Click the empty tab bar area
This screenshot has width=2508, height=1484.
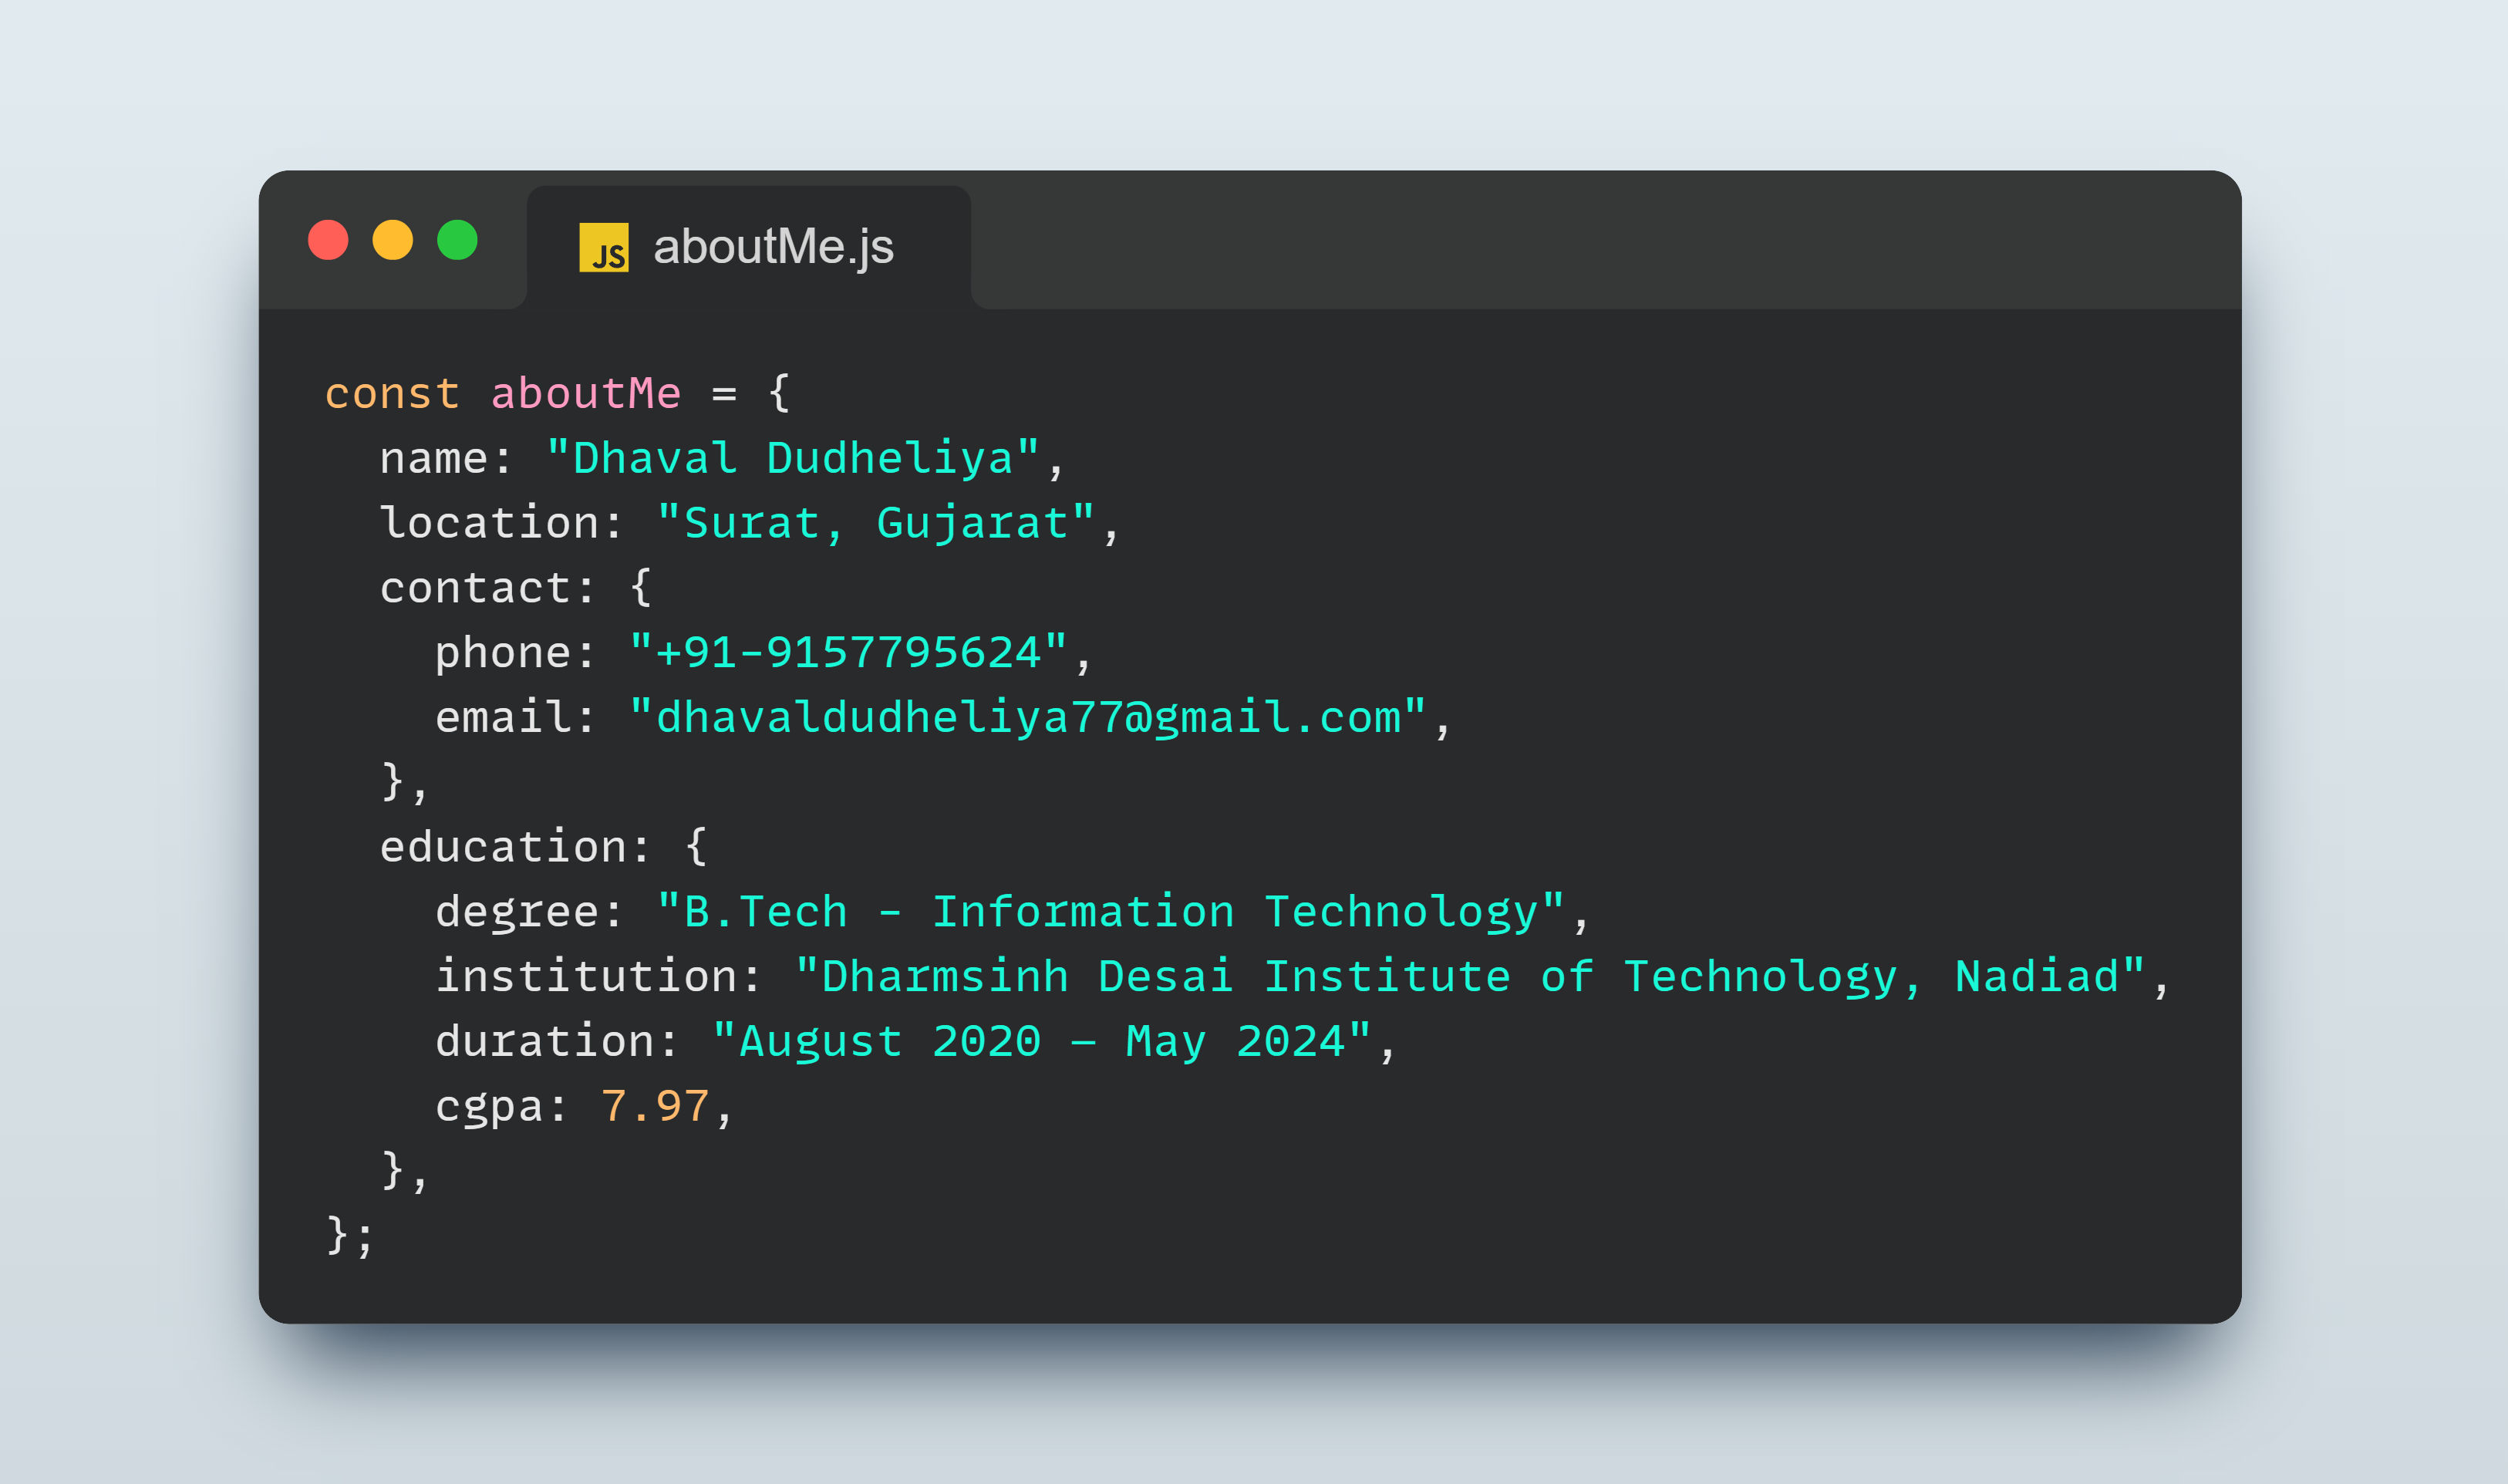coord(1606,240)
